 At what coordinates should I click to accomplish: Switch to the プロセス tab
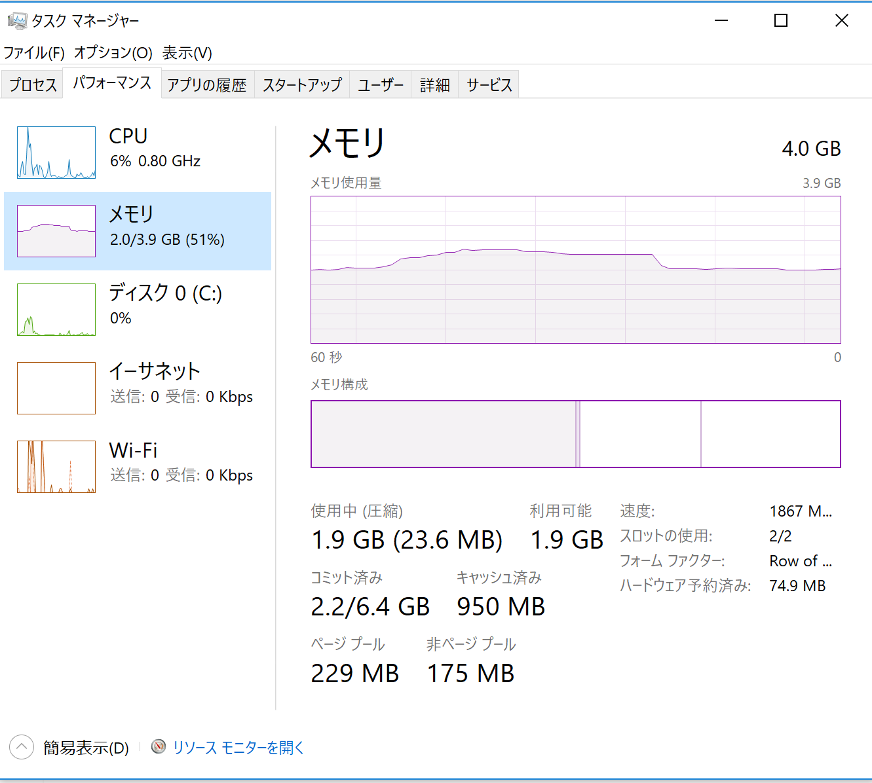[33, 85]
